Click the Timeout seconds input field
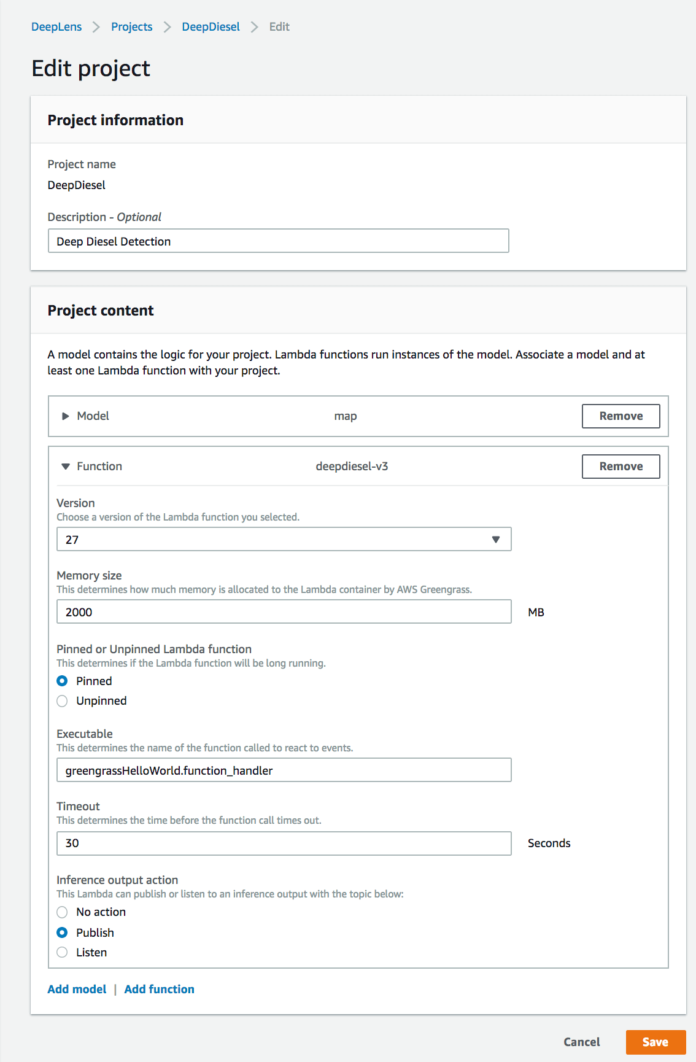The image size is (696, 1062). [284, 843]
